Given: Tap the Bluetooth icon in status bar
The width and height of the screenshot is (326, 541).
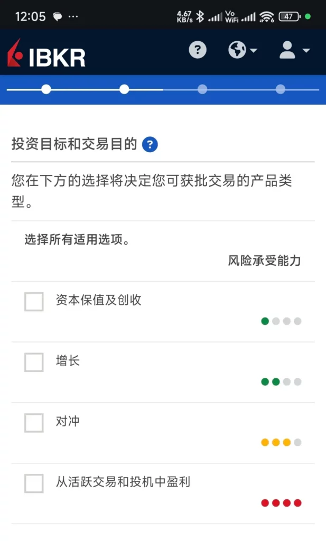Looking at the screenshot, I should [200, 16].
